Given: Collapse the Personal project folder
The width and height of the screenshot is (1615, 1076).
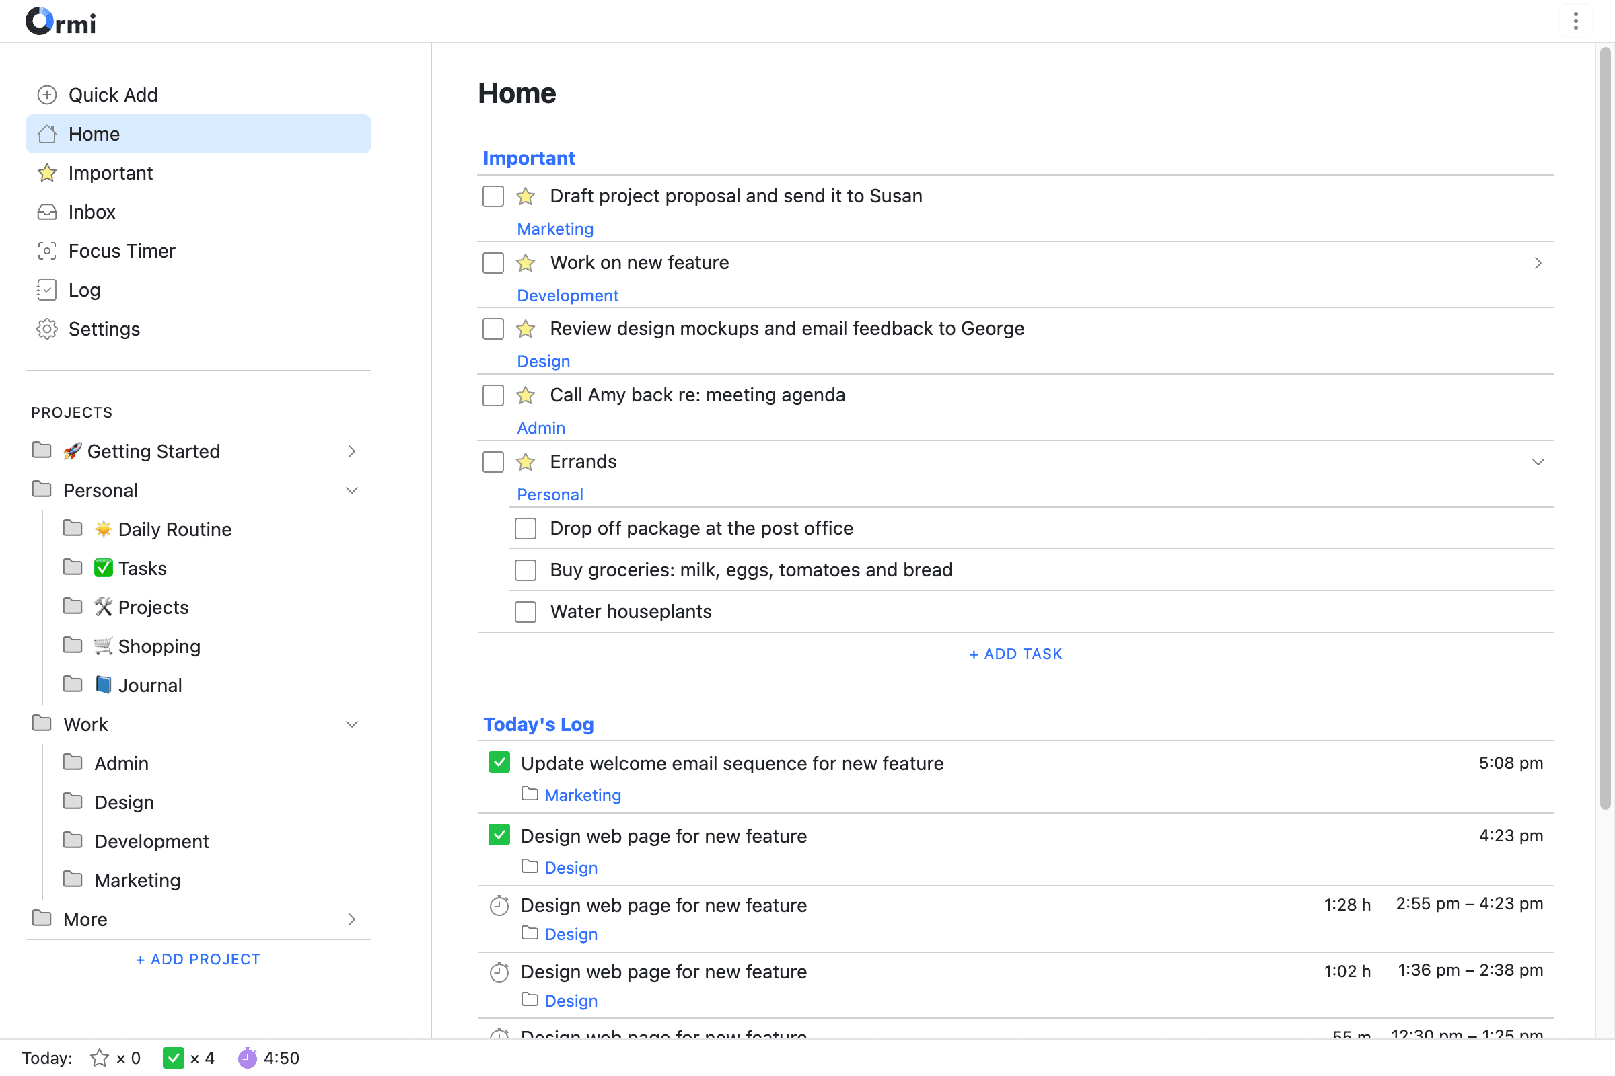Looking at the screenshot, I should click(351, 490).
